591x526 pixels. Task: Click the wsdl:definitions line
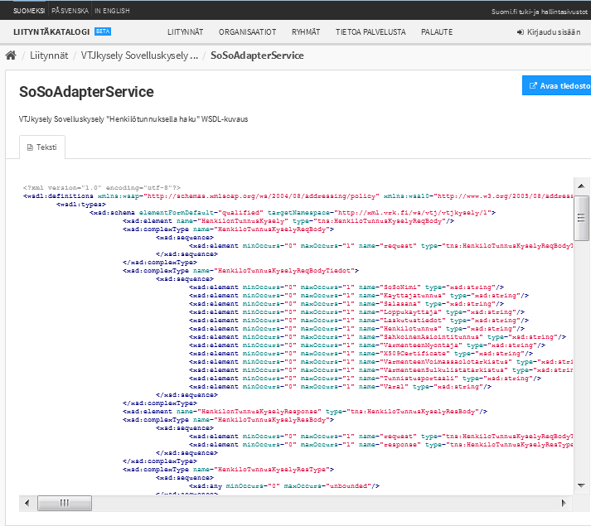coord(298,196)
